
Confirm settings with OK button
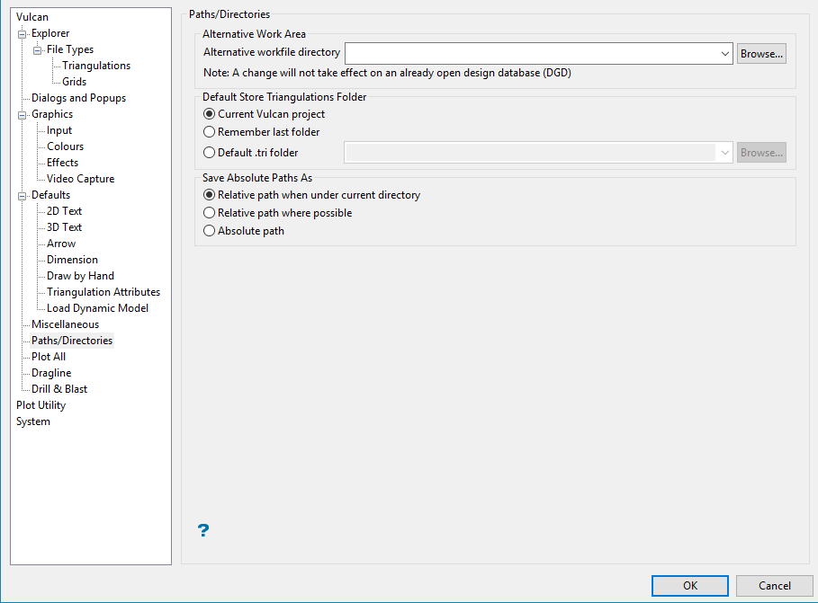coord(689,586)
